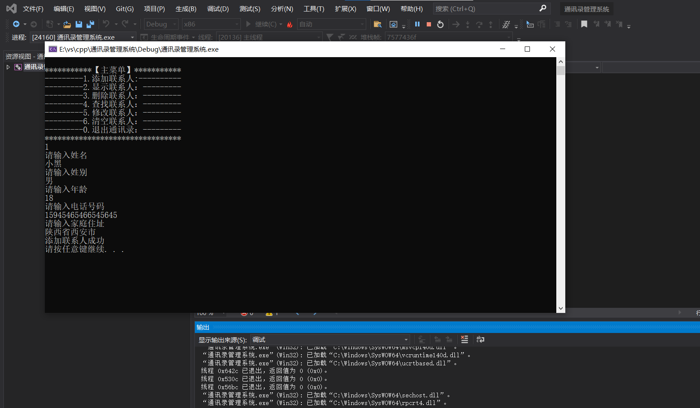The width and height of the screenshot is (700, 408).
Task: Step into with the down arrow
Action: click(x=468, y=24)
